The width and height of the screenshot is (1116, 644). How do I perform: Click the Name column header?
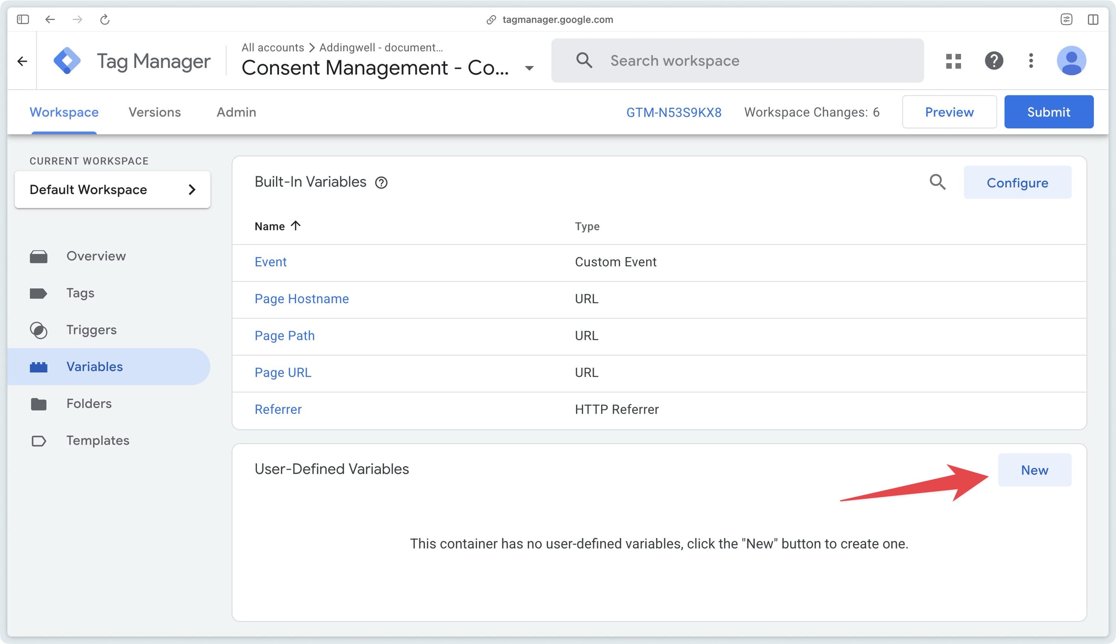270,226
